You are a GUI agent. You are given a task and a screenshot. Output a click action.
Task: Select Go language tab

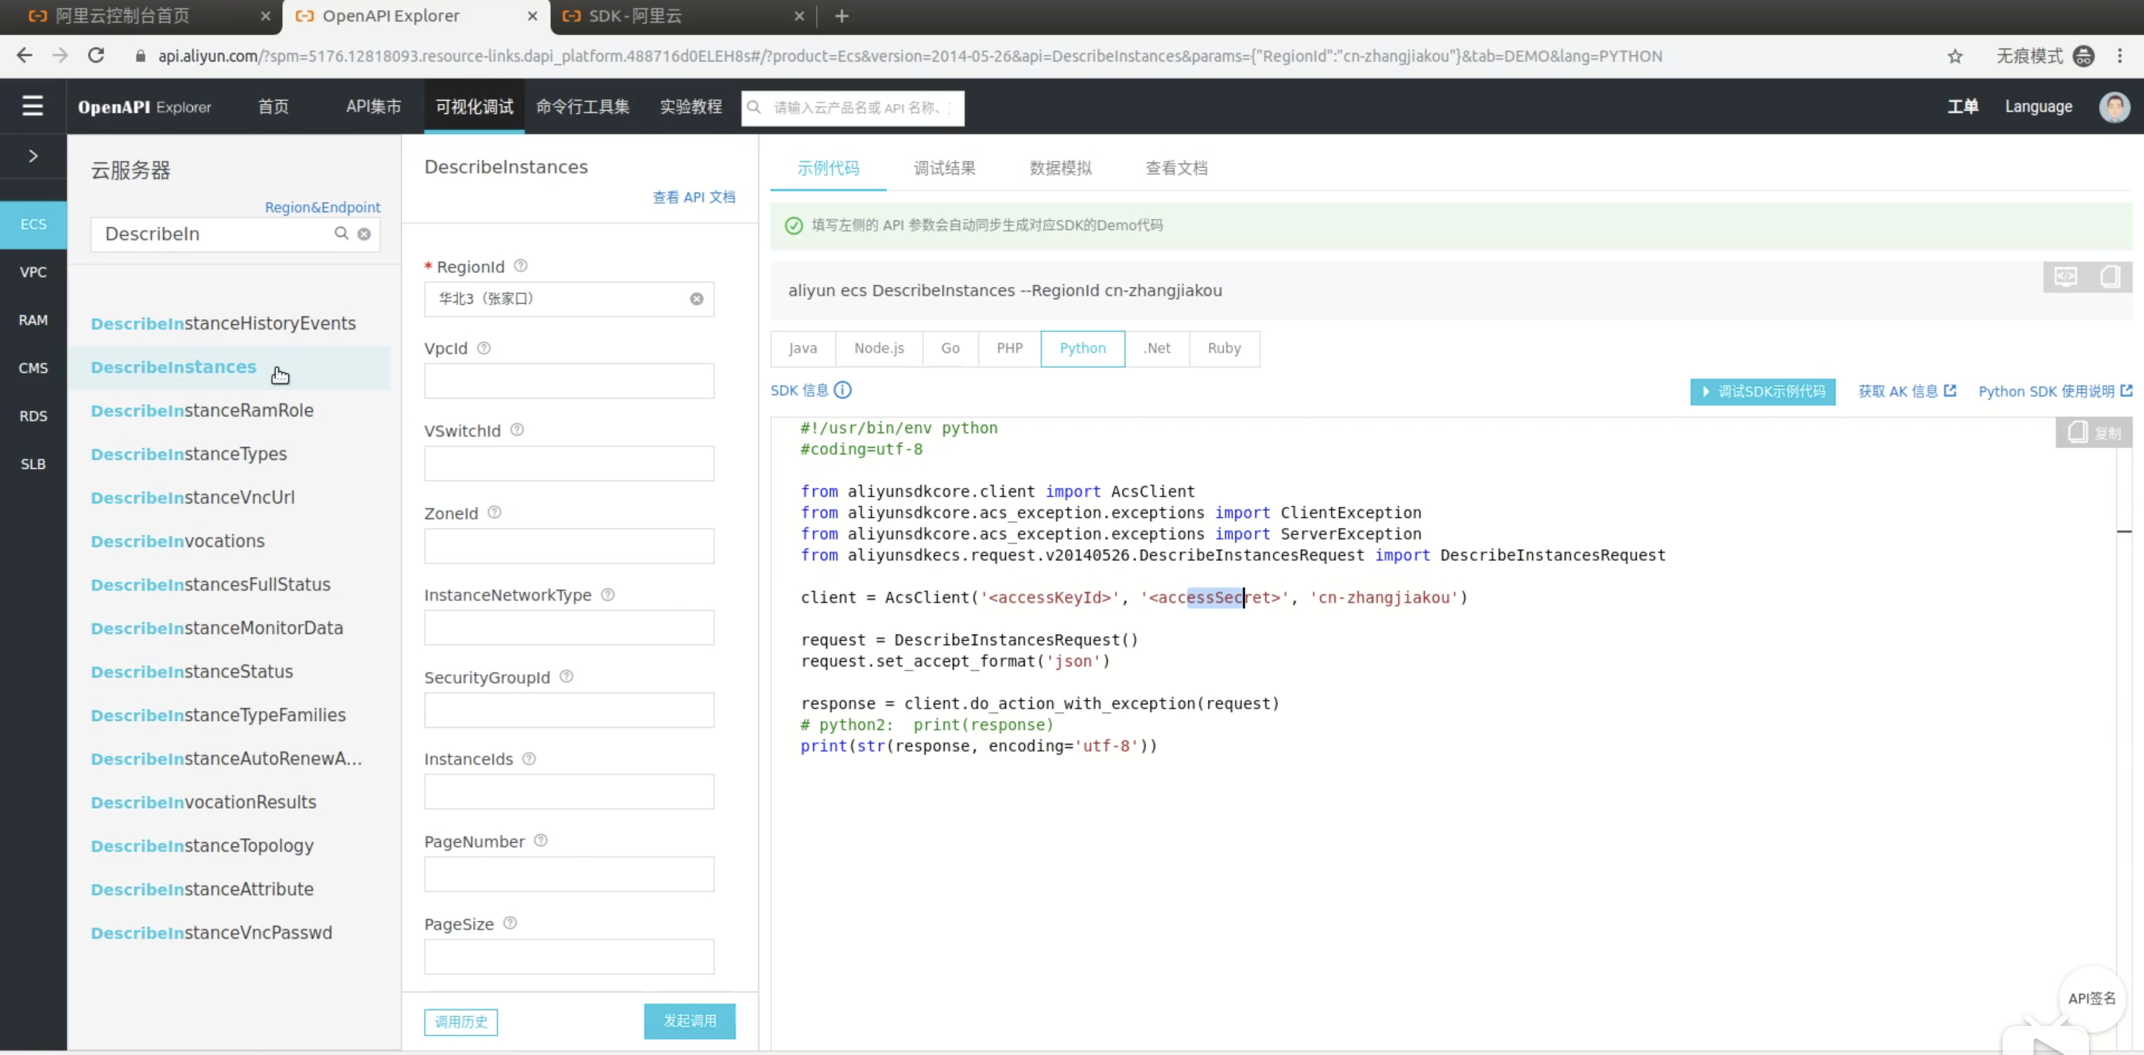point(950,347)
